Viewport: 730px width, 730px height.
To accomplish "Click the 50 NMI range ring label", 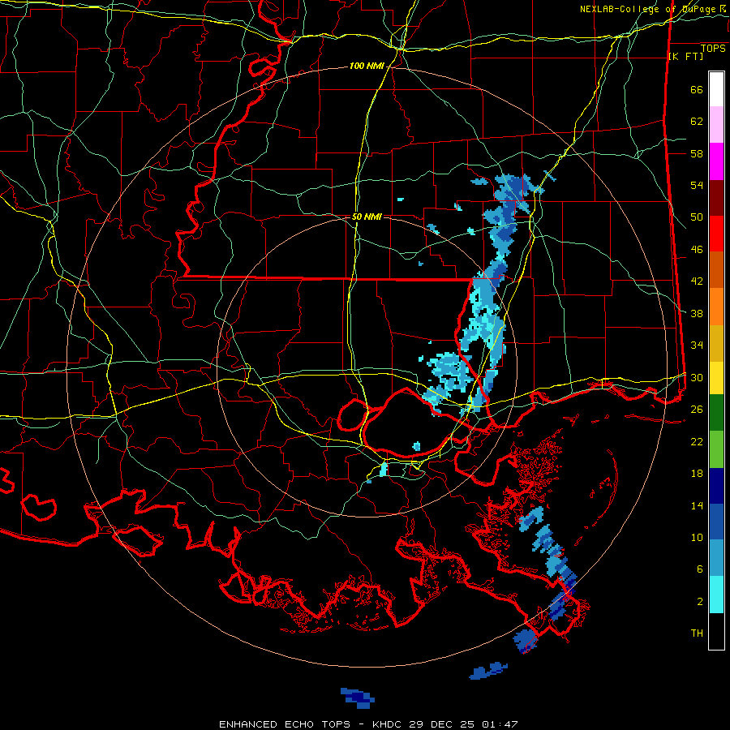I will [x=367, y=217].
